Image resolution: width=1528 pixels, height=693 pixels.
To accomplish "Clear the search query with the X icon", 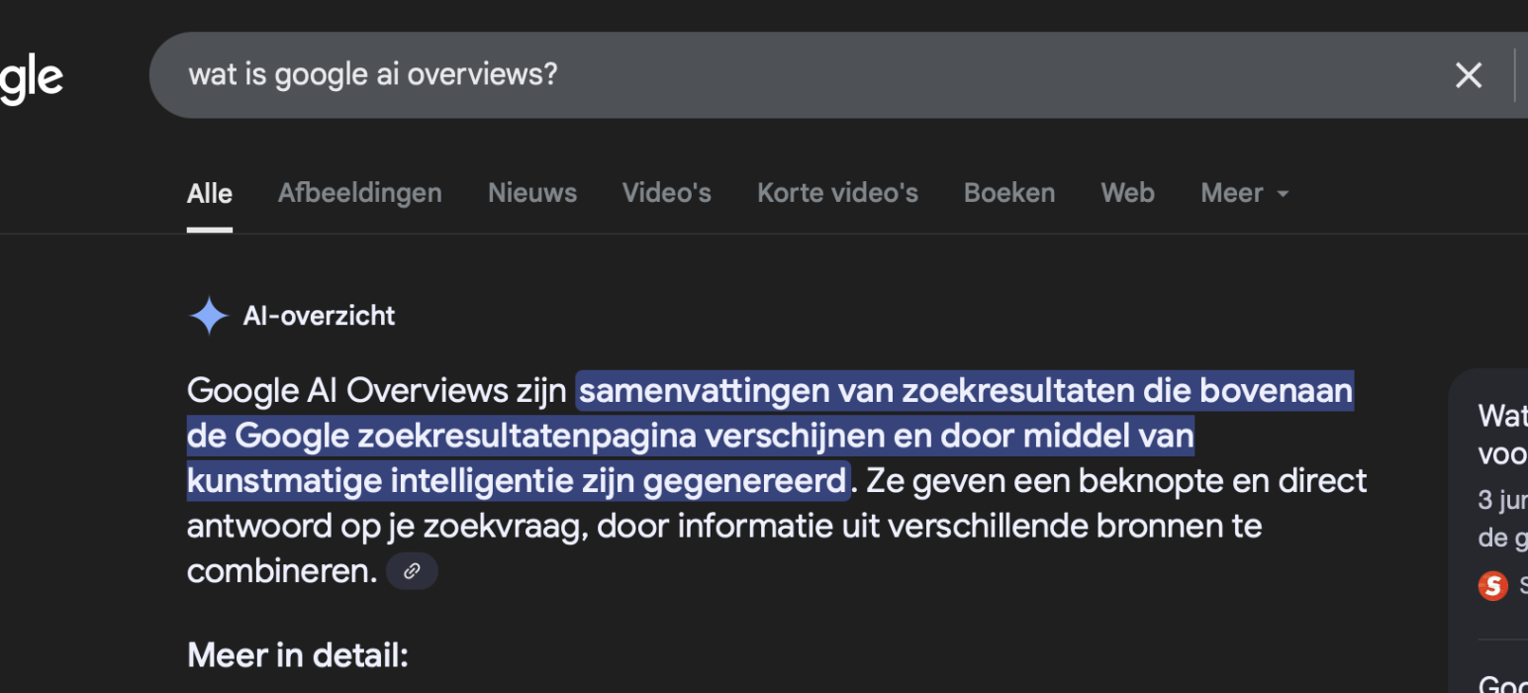I will click(x=1468, y=75).
